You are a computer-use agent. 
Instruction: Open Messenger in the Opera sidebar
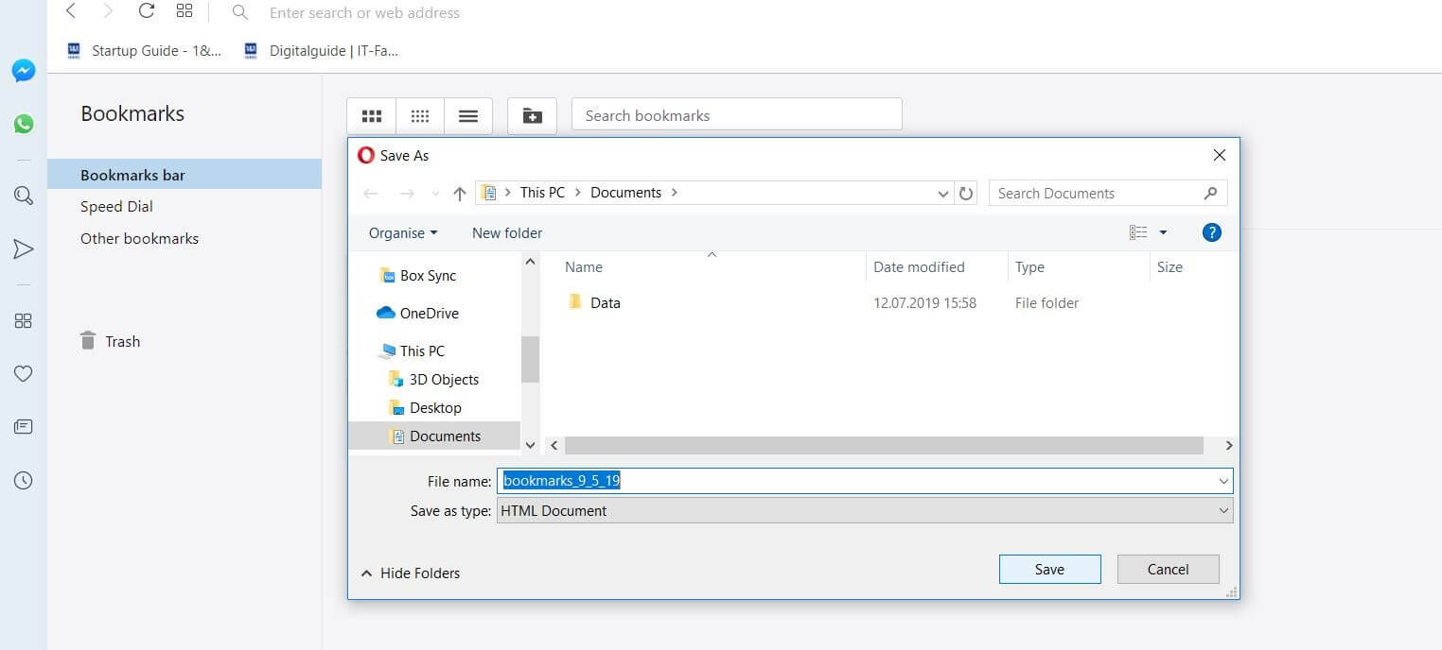click(x=24, y=71)
